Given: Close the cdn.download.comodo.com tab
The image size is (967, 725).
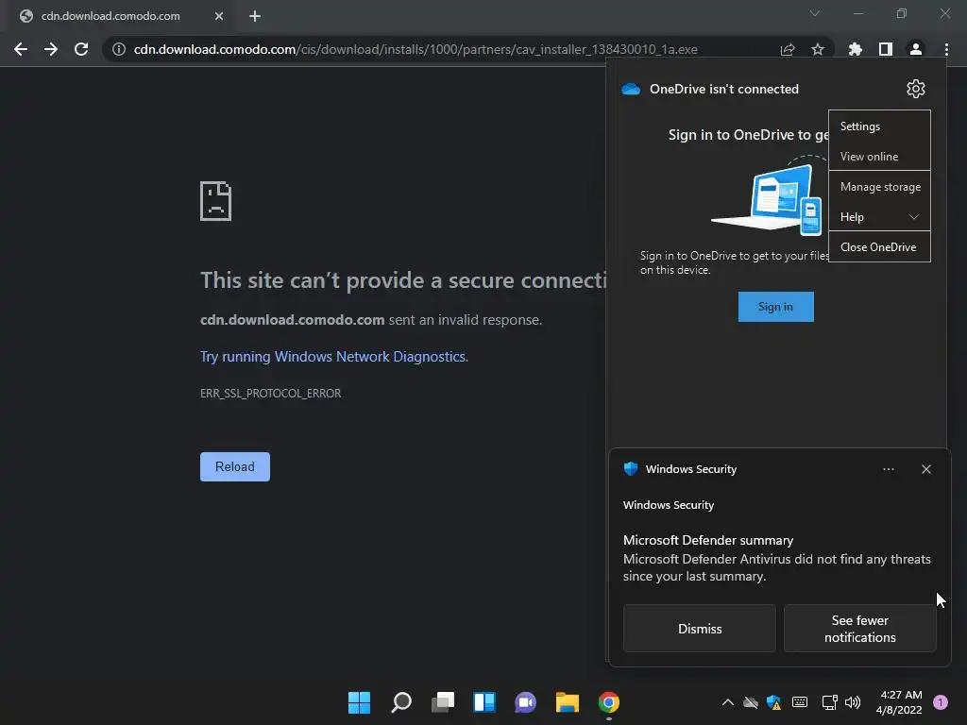Looking at the screenshot, I should [x=219, y=16].
